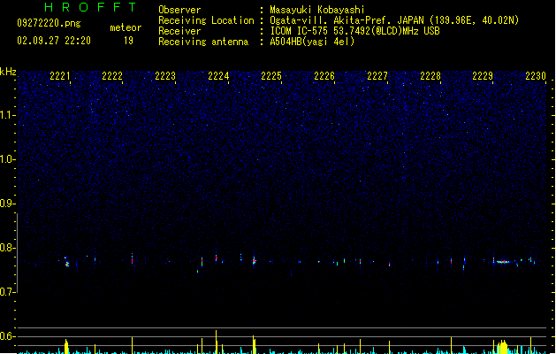The image size is (556, 354).
Task: Click the tallest yellow intensity spike near 2224
Action: point(216,342)
